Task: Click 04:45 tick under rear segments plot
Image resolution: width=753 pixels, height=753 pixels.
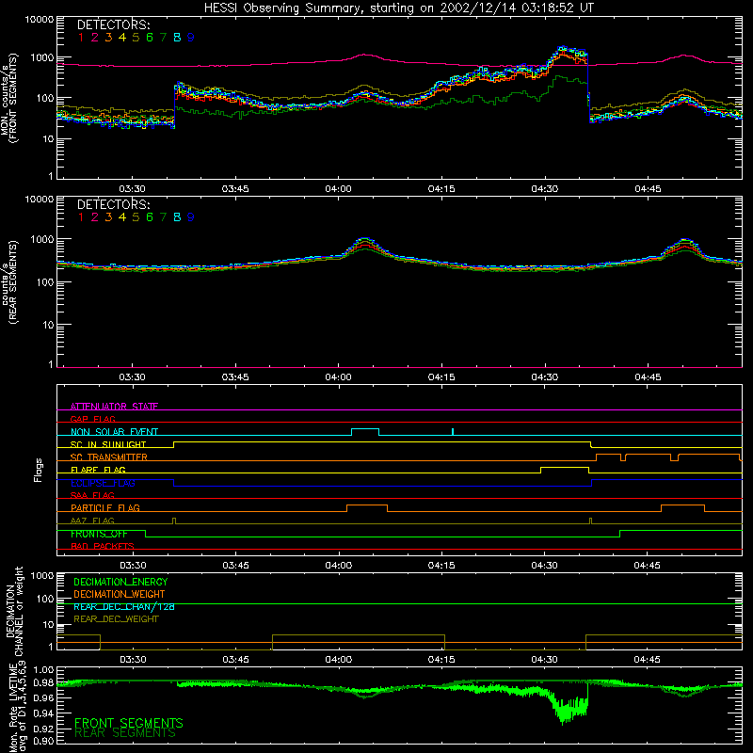Action: point(648,377)
